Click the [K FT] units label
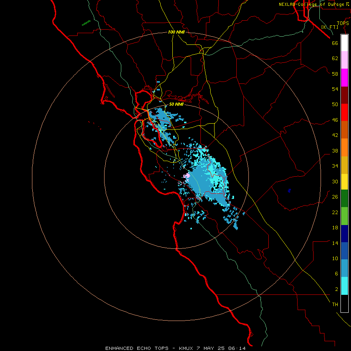The width and height of the screenshot is (351, 351). click(x=330, y=27)
